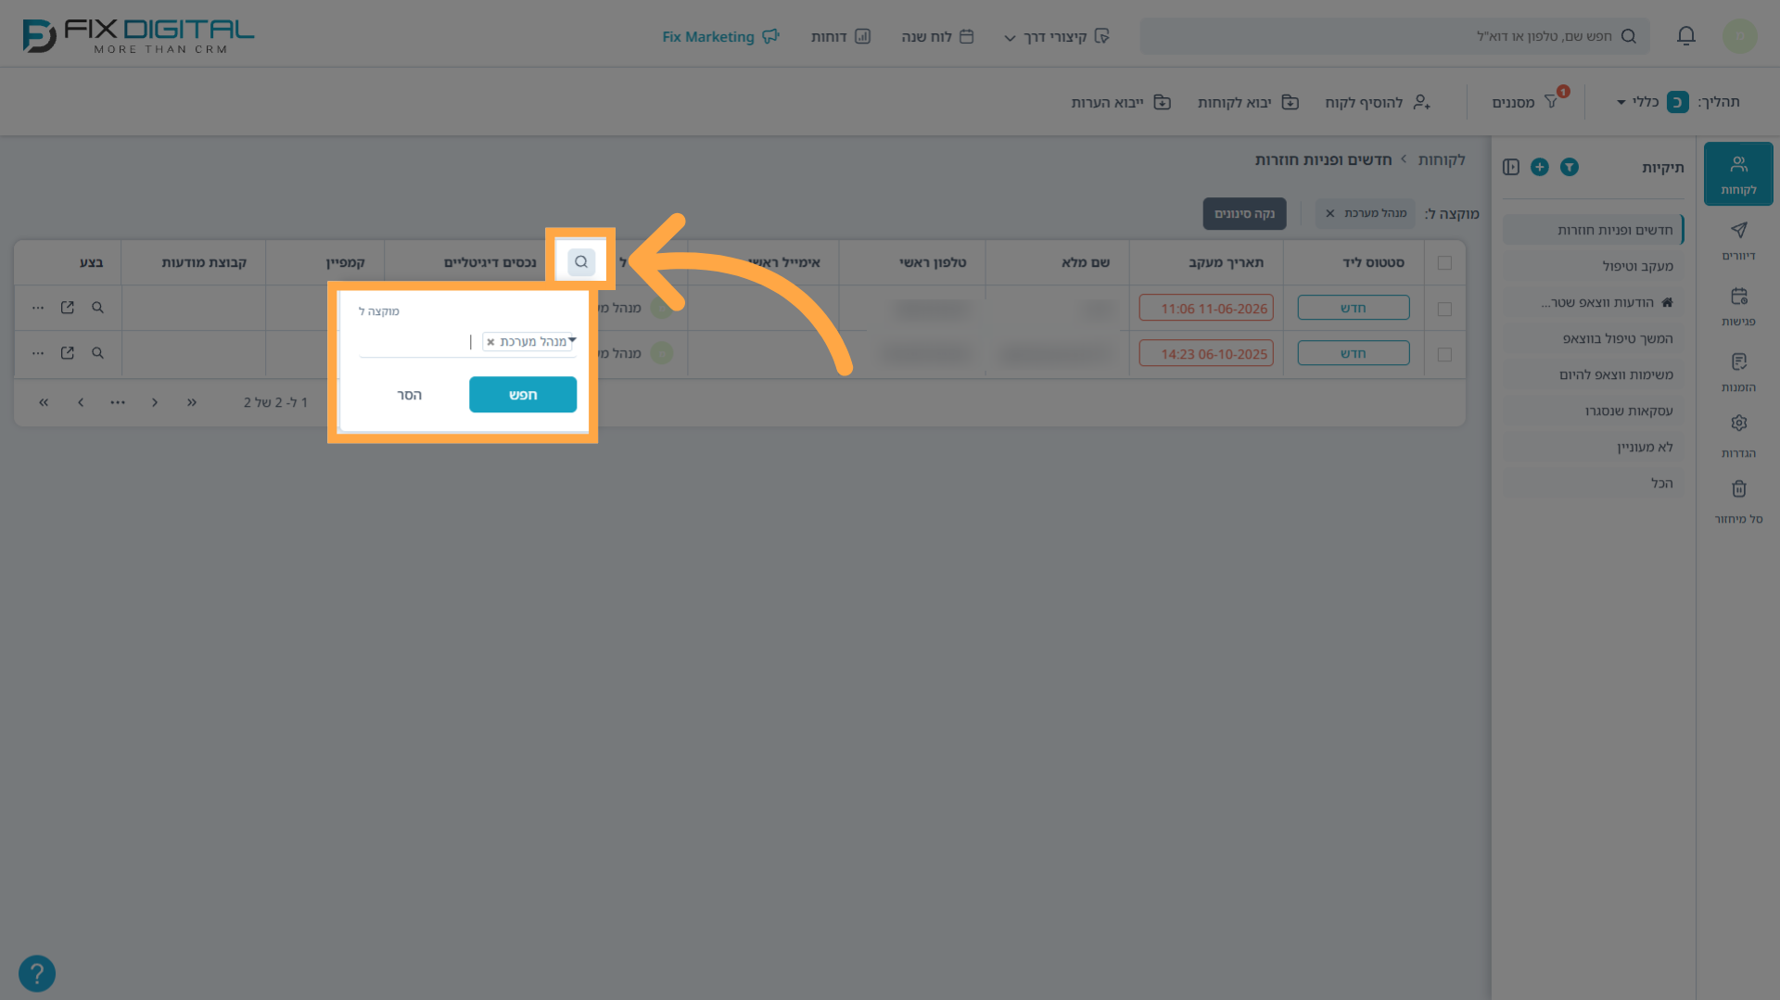Check the row dated 14:23 06-10-2025
Screen dimensions: 1780x1000
(x=1444, y=354)
